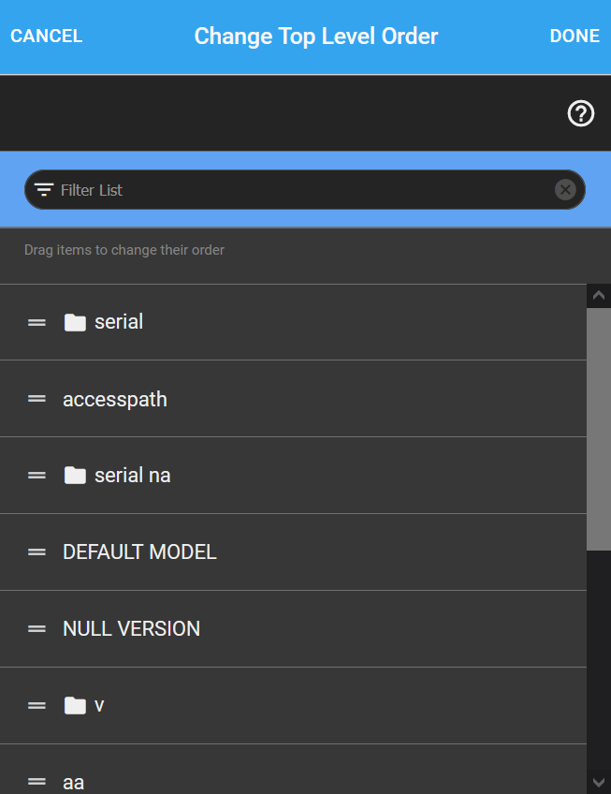The image size is (611, 794).
Task: Focus the Filter List input field
Action: tap(299, 190)
